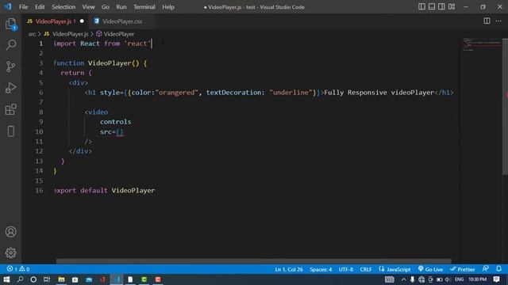Click the "orangered" color string
The height and width of the screenshot is (285, 508).
coord(177,93)
